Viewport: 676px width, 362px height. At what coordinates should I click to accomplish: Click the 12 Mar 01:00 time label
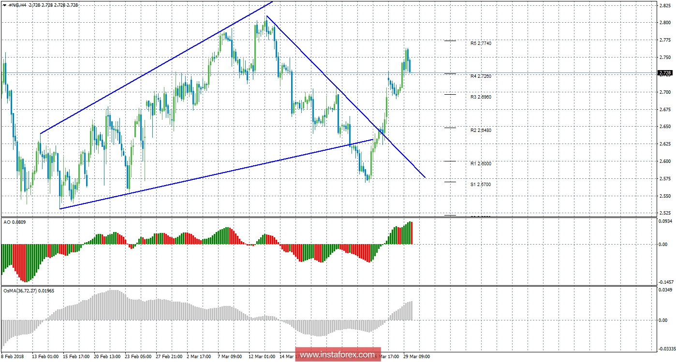click(x=262, y=357)
